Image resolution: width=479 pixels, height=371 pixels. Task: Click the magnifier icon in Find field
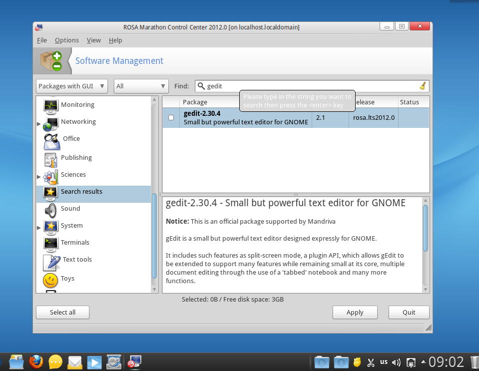point(201,86)
